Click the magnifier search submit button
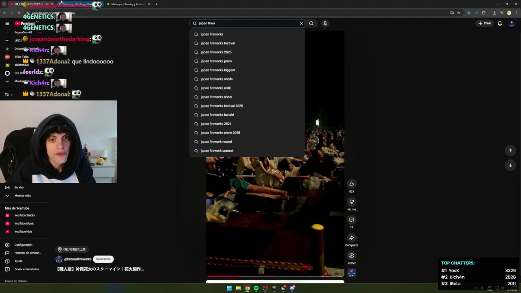521x293 pixels. pos(311,23)
